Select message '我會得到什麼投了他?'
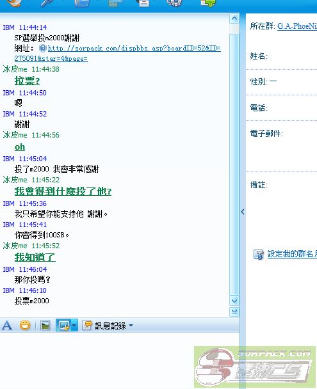This screenshot has width=317, height=389. pyautogui.click(x=63, y=191)
